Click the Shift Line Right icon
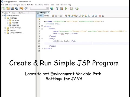The image size is (130, 97). (x=96, y=16)
